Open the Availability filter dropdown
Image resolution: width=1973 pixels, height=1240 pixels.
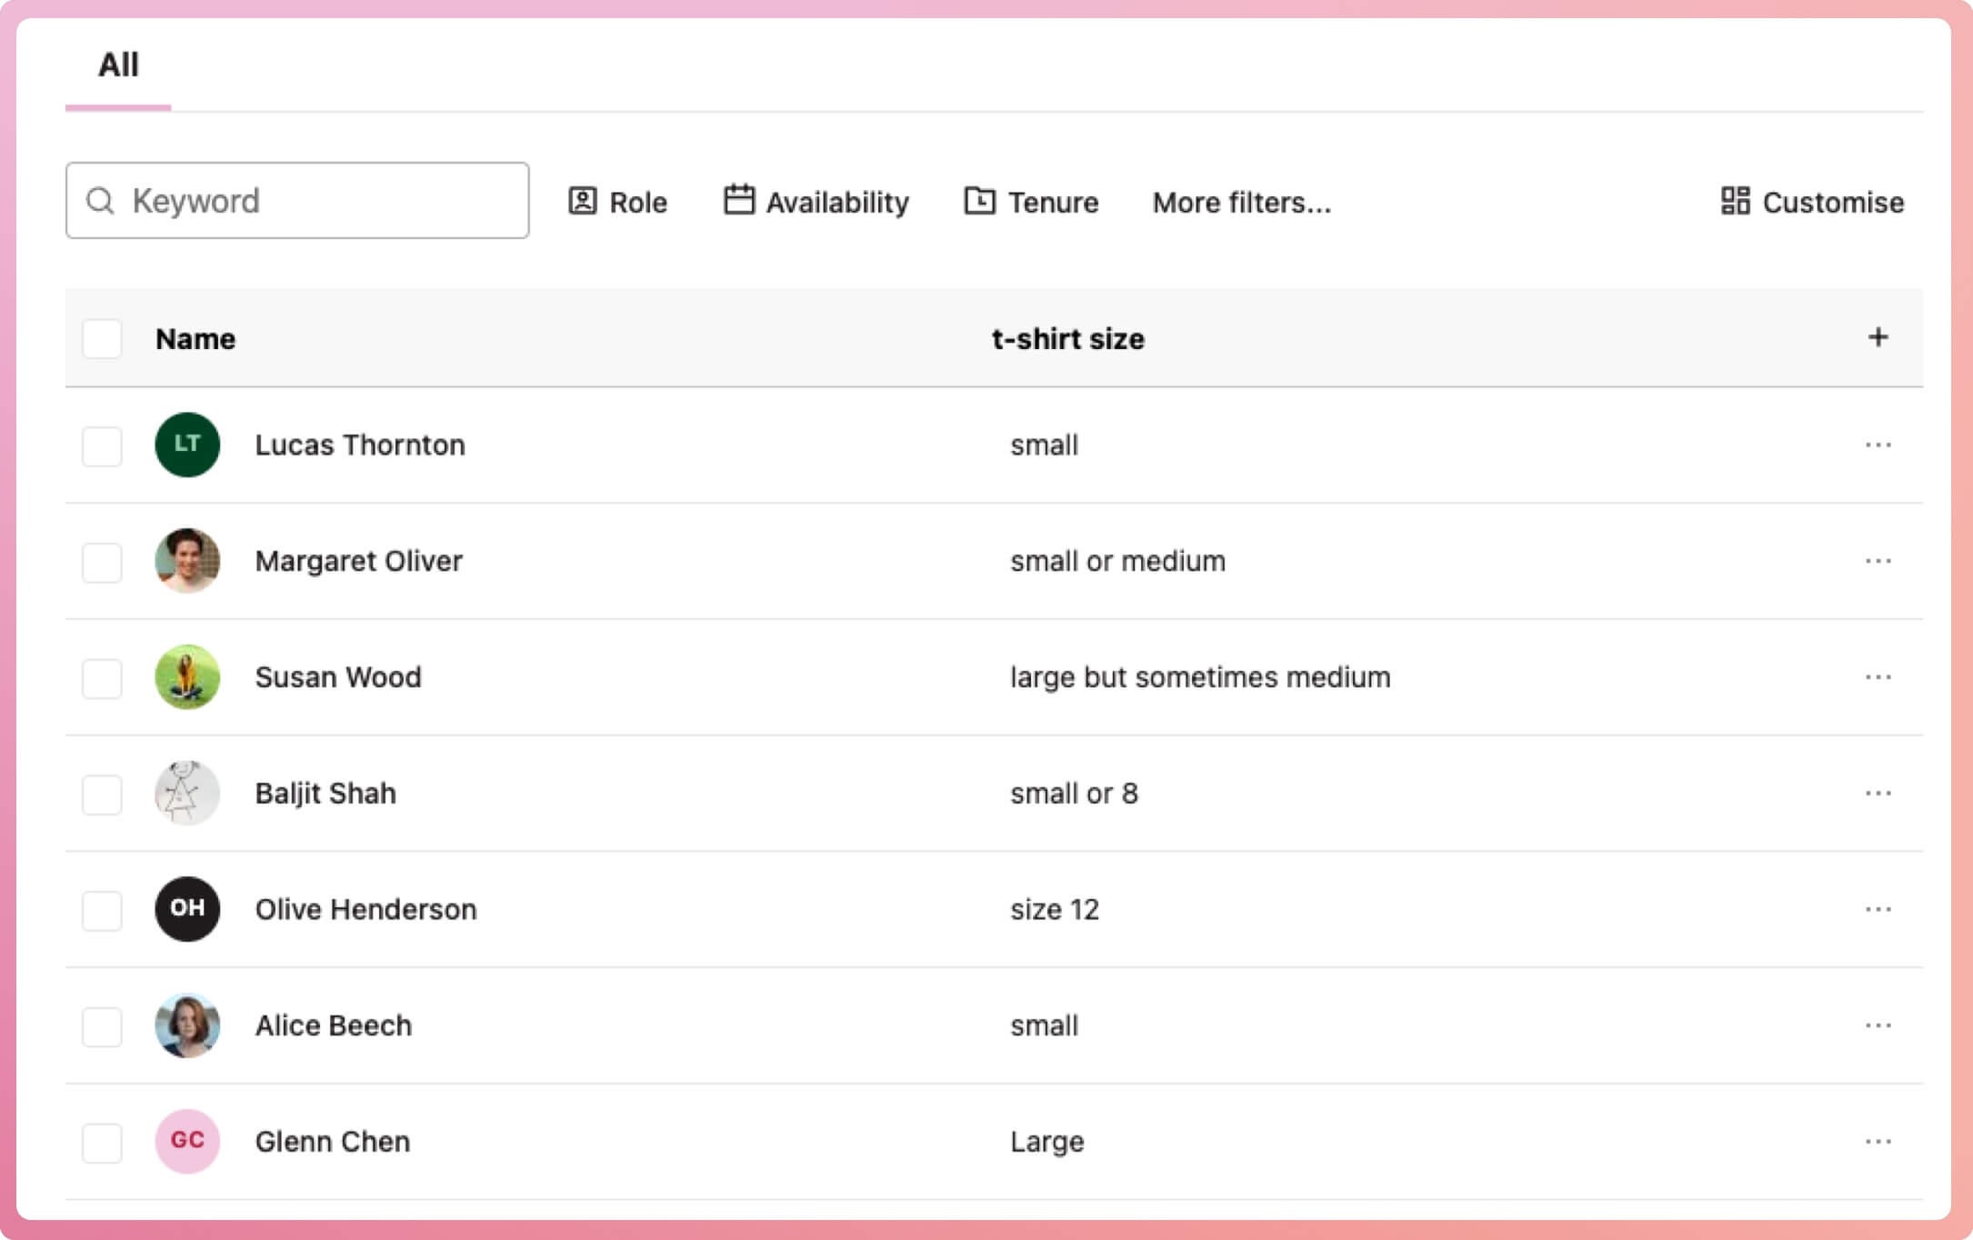point(816,202)
